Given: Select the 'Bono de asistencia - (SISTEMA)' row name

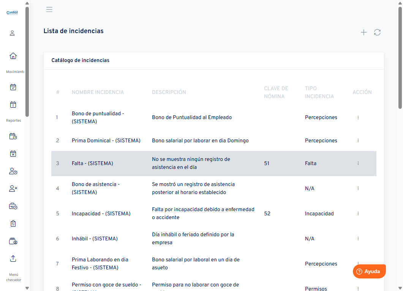Looking at the screenshot, I should 96,188.
